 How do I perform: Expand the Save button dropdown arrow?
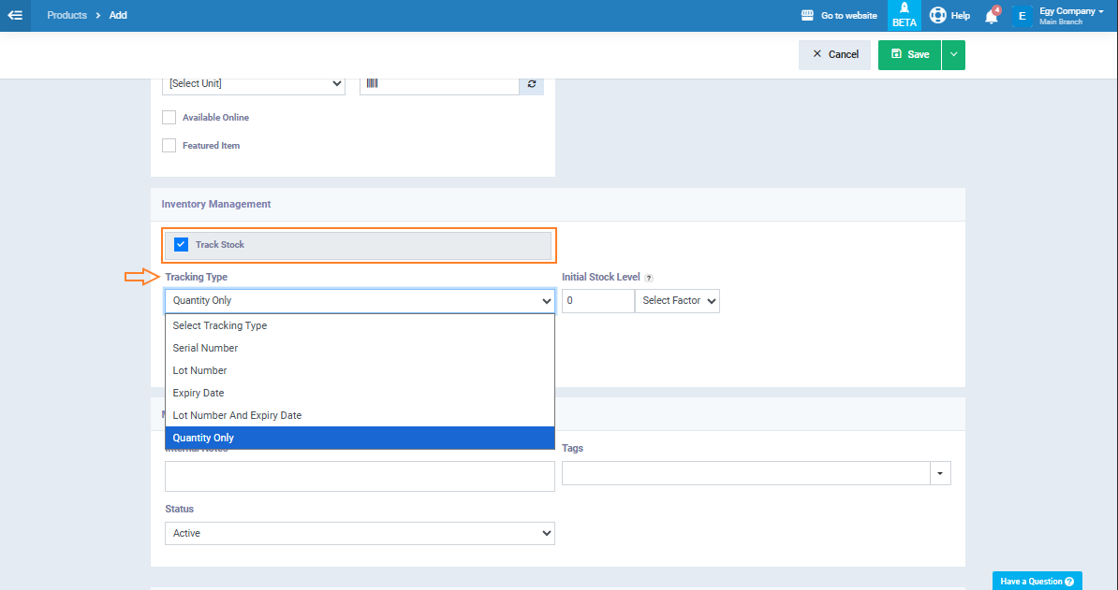coord(953,55)
